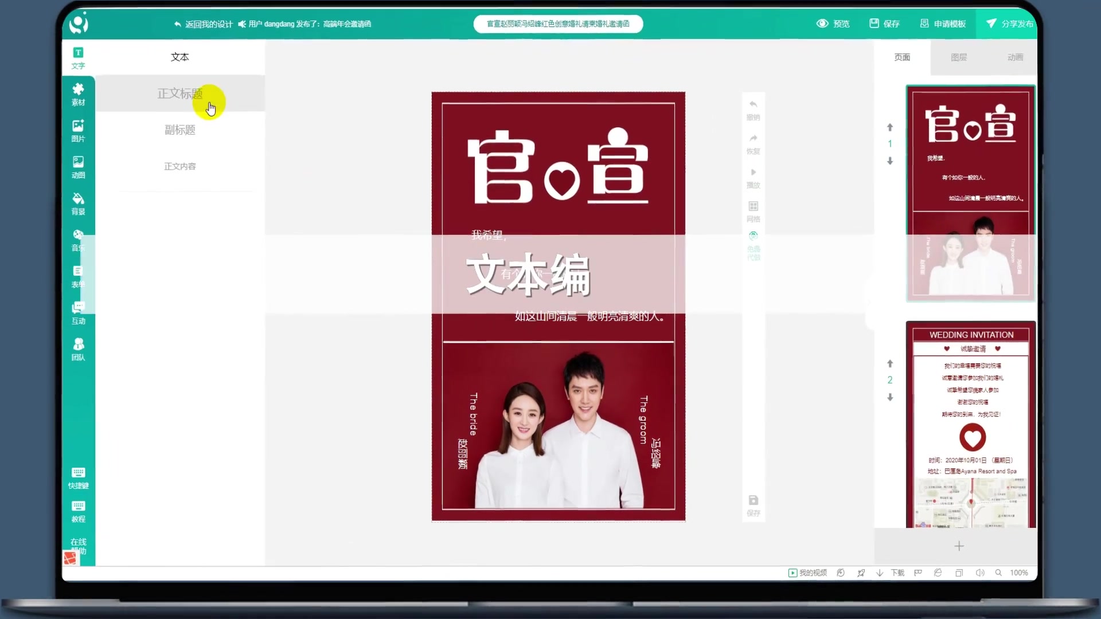Move page 1 up with arrow
This screenshot has height=619, width=1101.
click(890, 127)
